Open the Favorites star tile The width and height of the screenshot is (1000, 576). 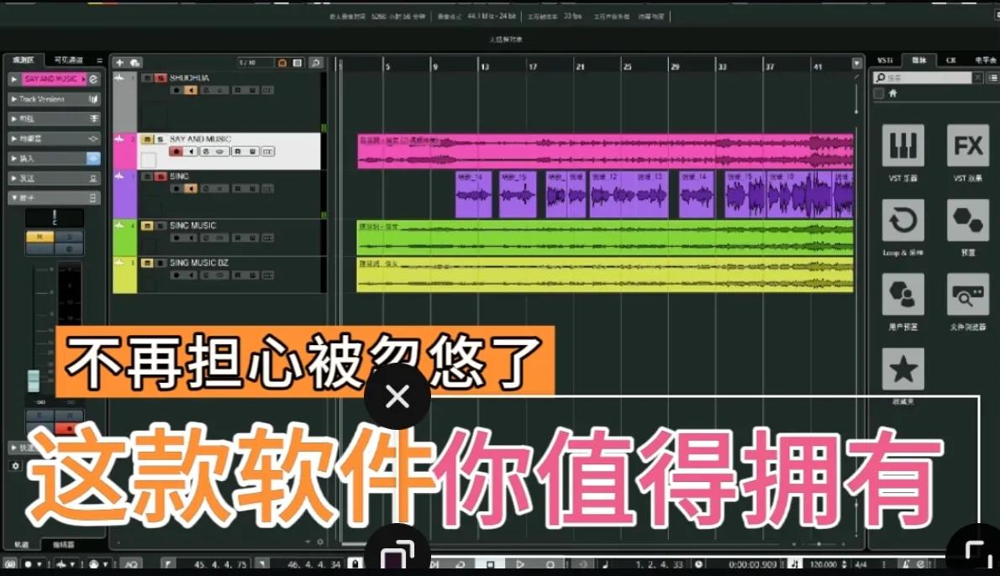click(x=903, y=369)
